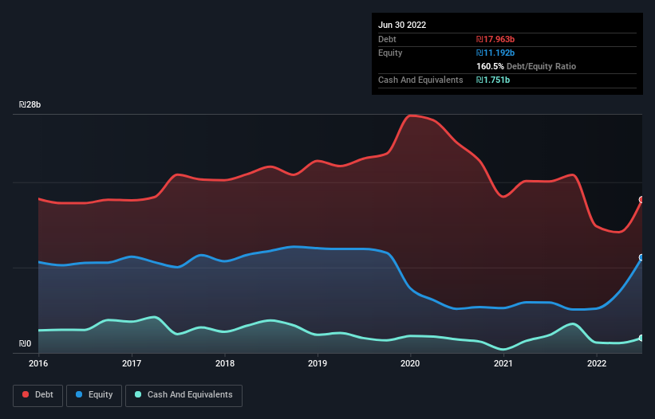Click the blue Equity endpoint marker
655x419 pixels.
click(641, 257)
